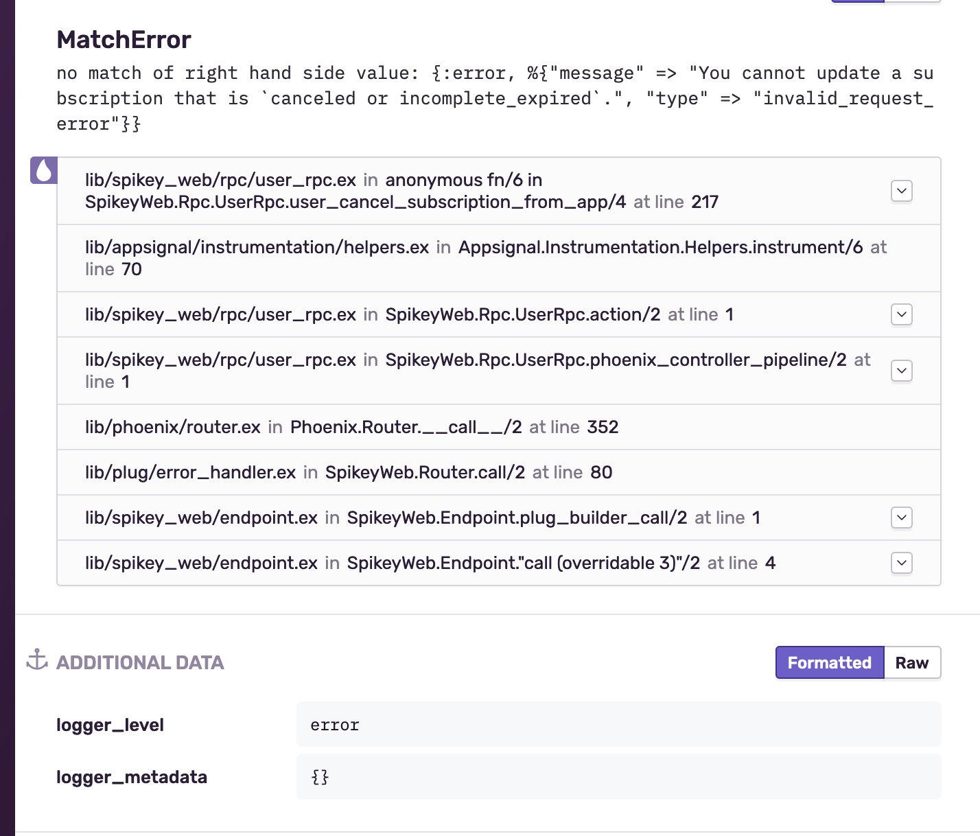Click the purple Elixir droplet icon
This screenshot has height=836, width=980.
click(x=43, y=169)
